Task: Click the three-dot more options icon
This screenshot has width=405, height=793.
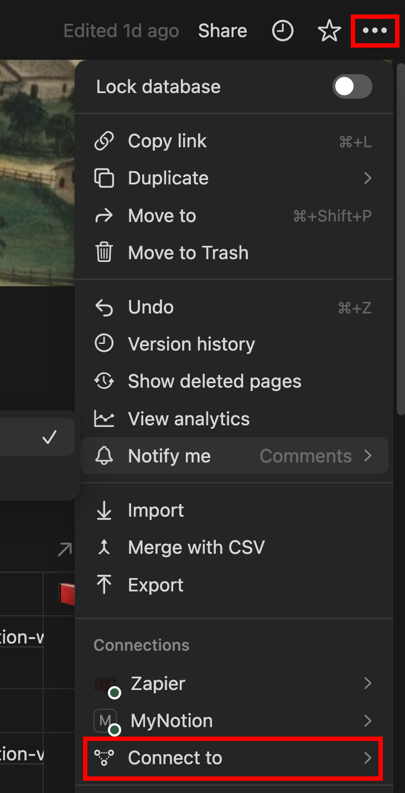Action: (375, 31)
